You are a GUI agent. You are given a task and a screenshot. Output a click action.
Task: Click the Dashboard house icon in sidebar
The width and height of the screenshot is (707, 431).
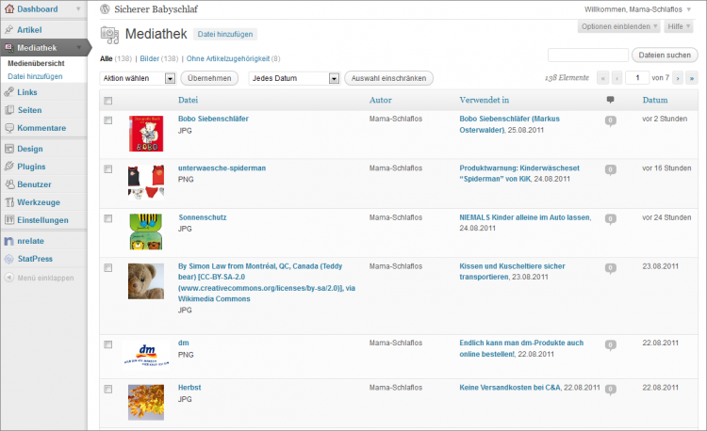point(8,9)
